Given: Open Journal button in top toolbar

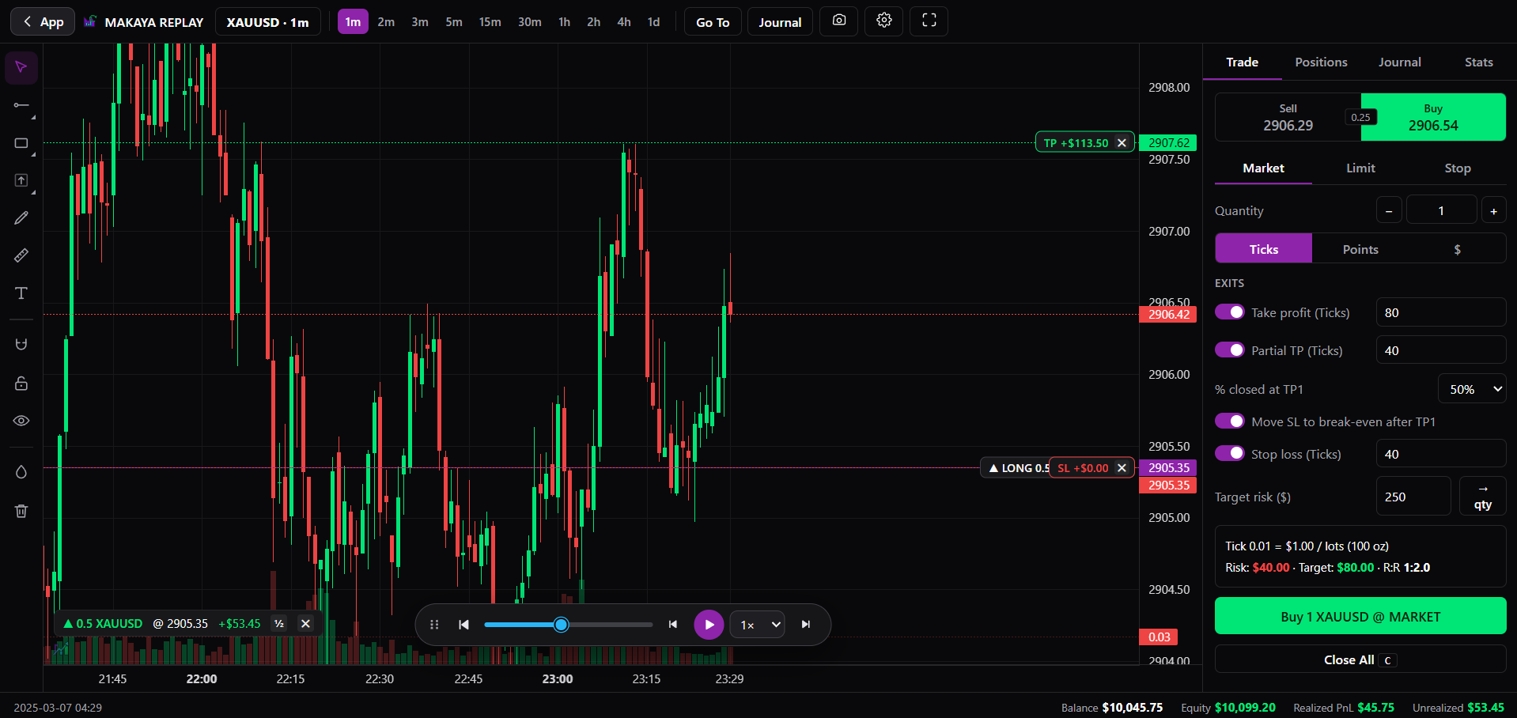Looking at the screenshot, I should pyautogui.click(x=780, y=22).
